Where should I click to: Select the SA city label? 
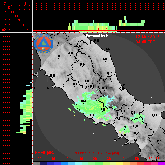click(135, 140)
